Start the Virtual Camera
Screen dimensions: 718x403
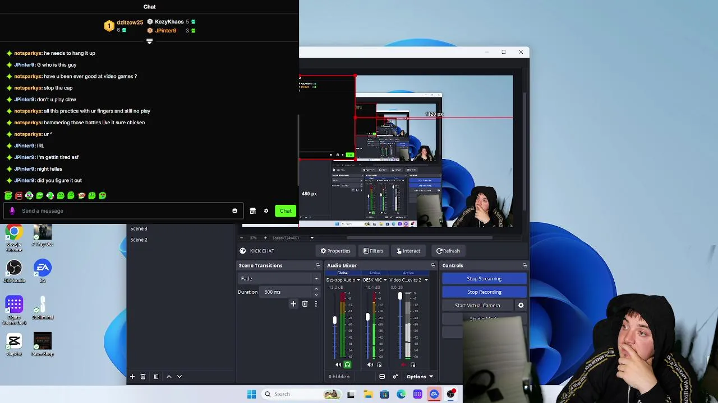[477, 306]
